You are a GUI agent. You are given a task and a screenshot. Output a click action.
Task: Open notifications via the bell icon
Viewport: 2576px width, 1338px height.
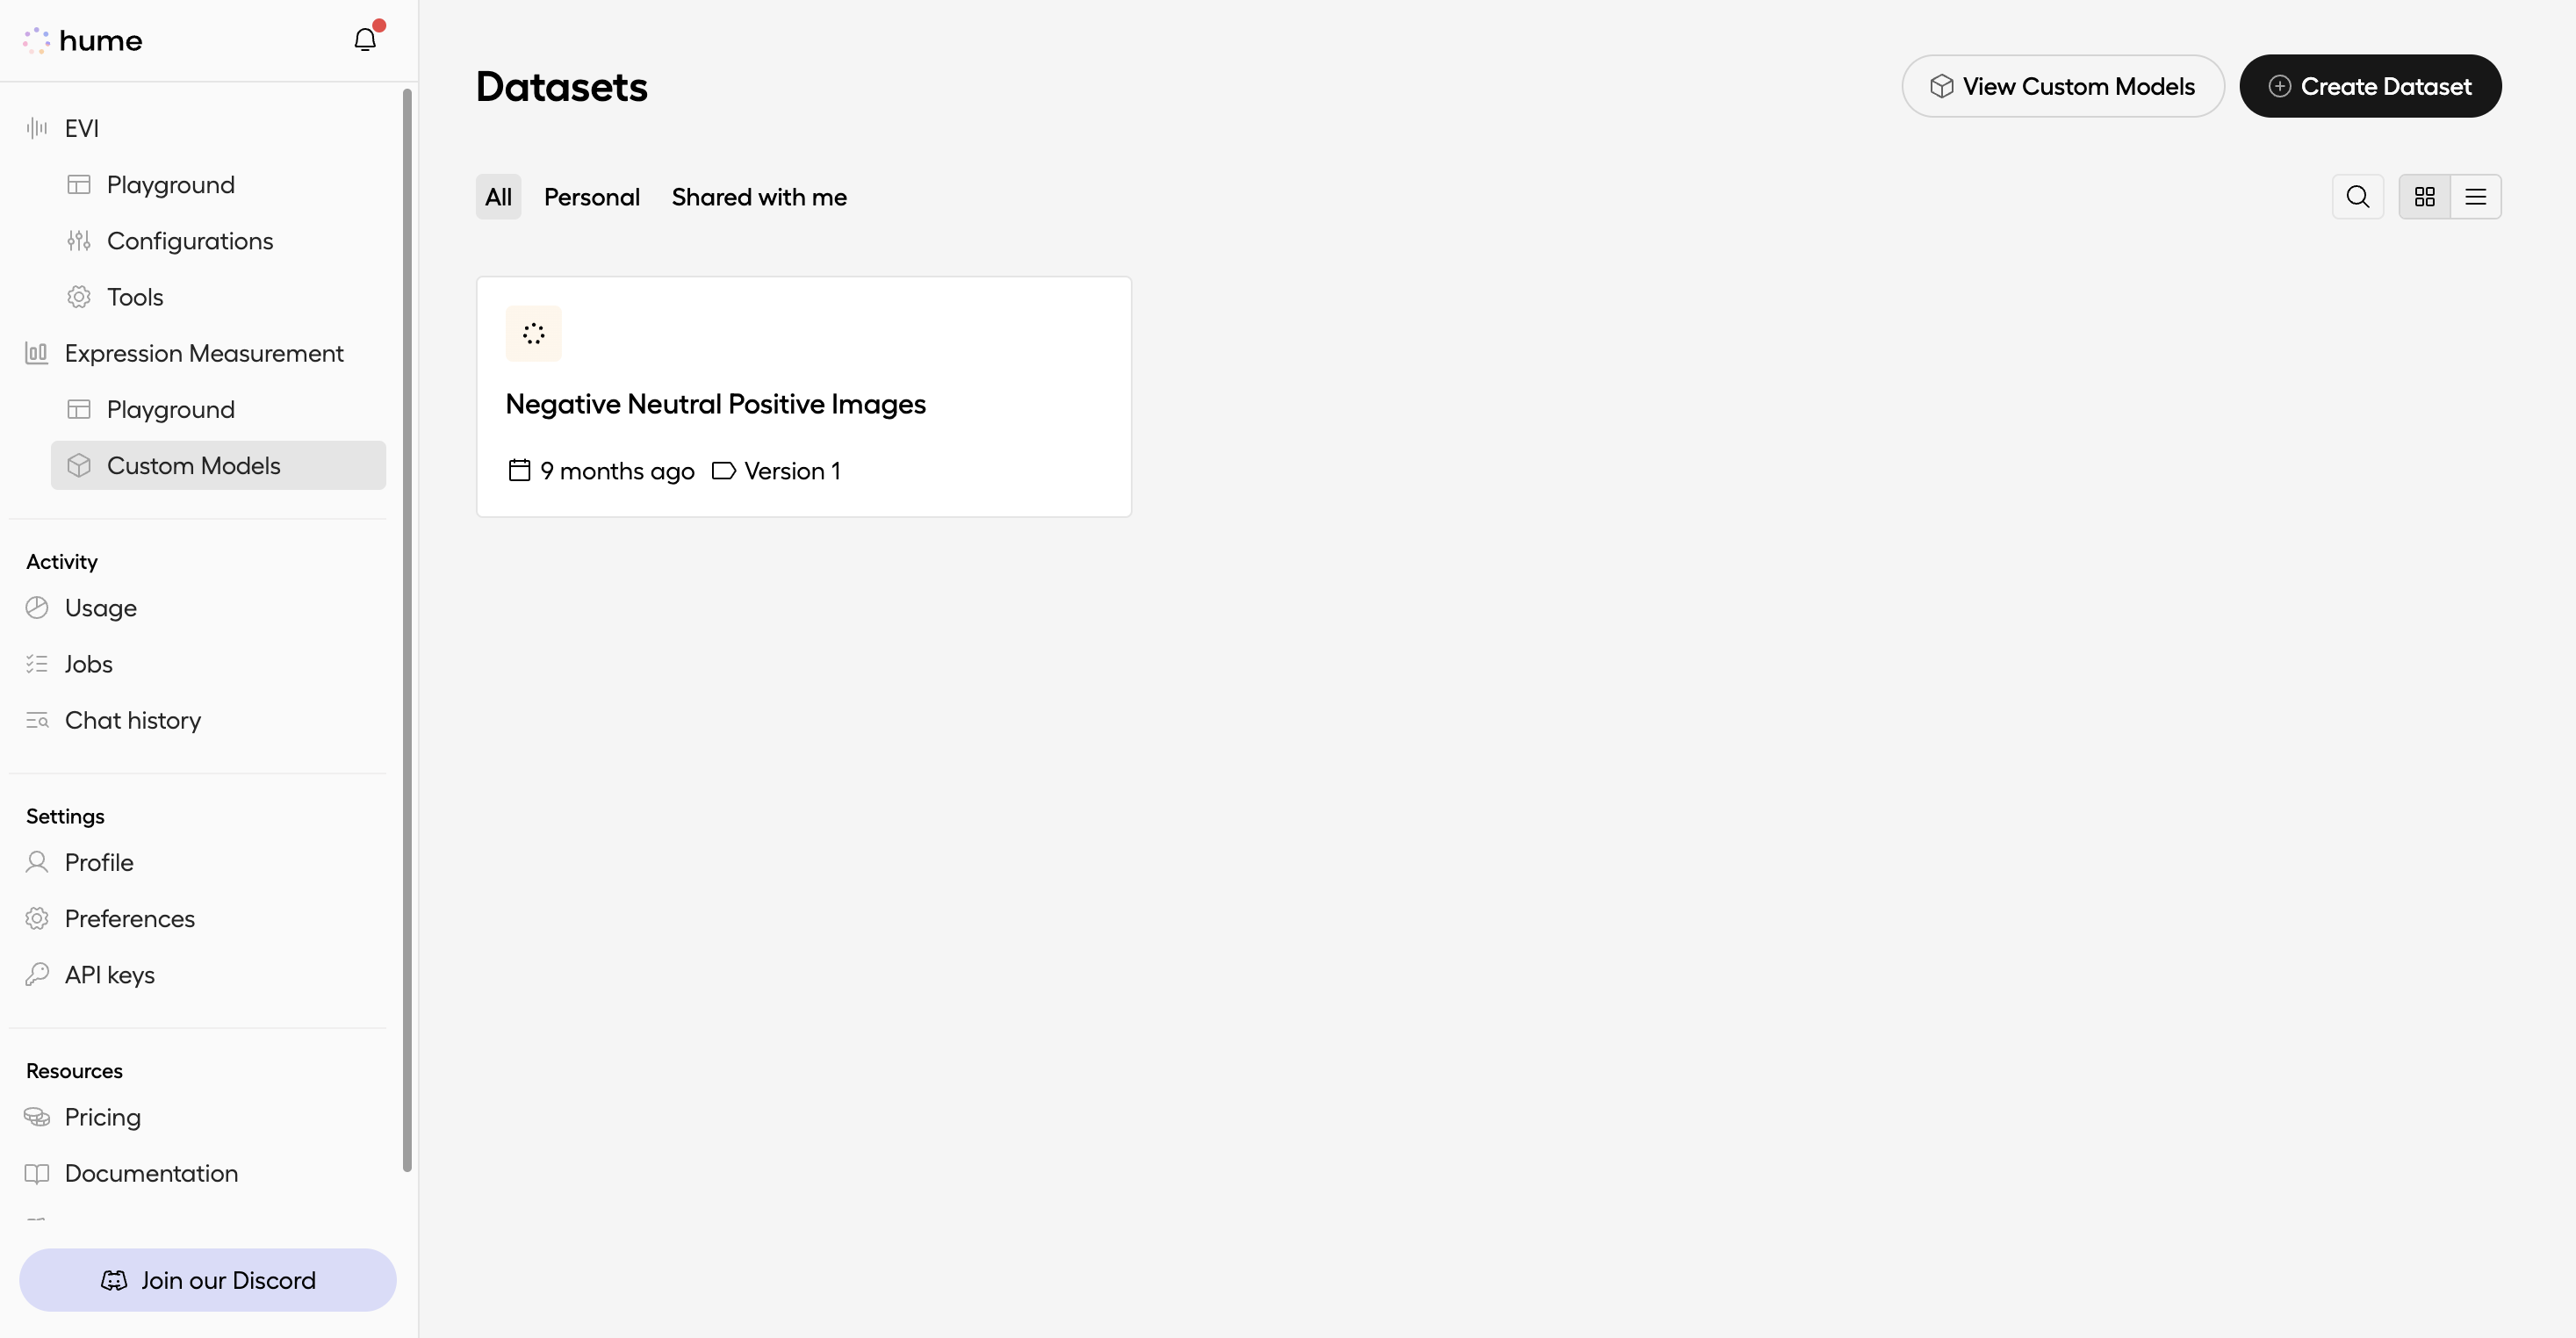(365, 39)
